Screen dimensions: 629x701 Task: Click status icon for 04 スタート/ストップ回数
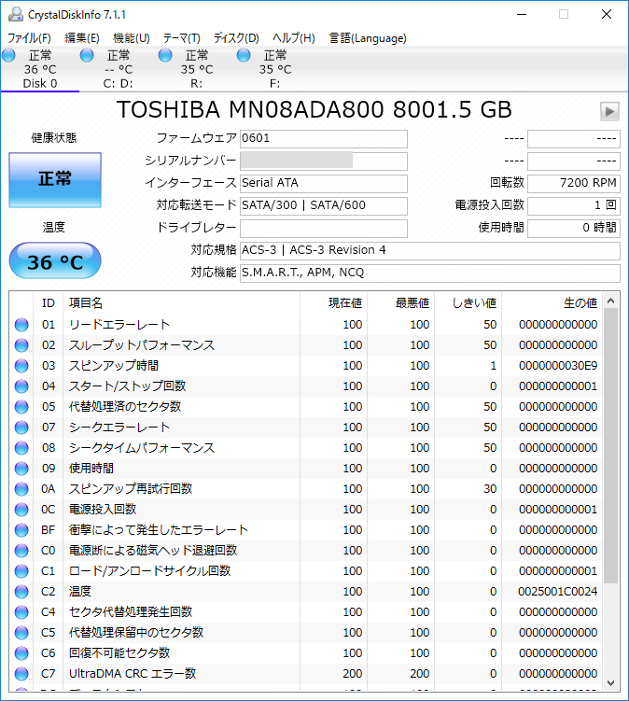tap(21, 386)
